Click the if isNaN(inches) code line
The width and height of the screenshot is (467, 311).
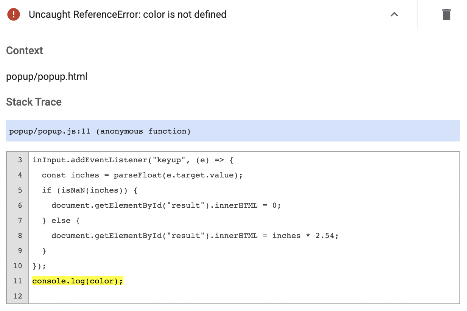[89, 190]
